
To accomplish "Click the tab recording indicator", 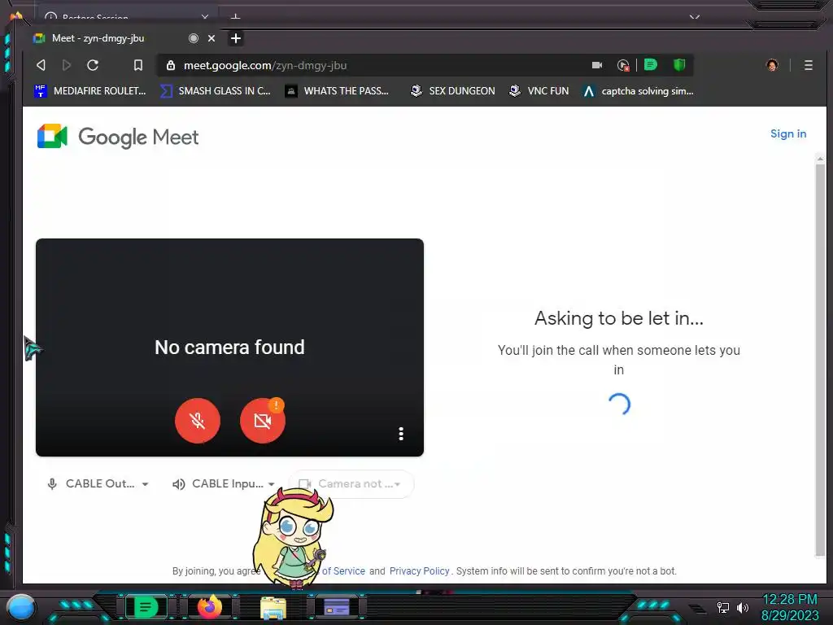I will [194, 38].
